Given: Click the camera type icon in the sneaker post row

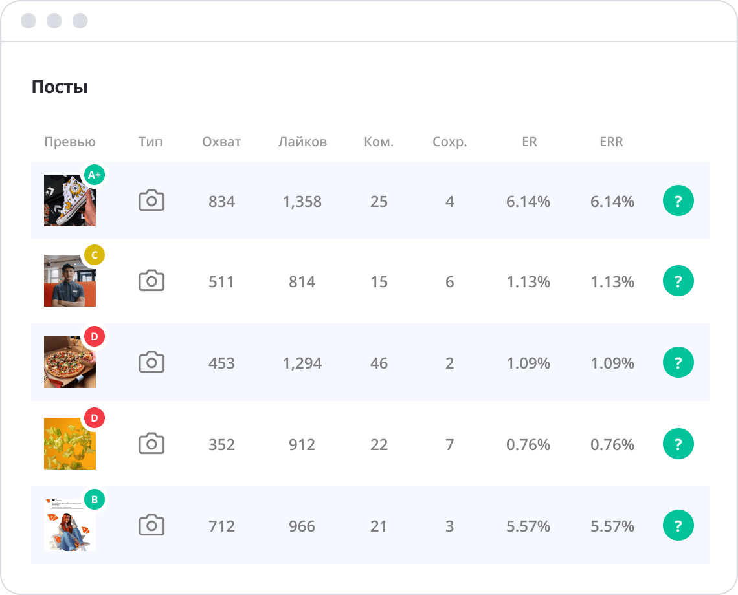Looking at the screenshot, I should click(x=151, y=201).
